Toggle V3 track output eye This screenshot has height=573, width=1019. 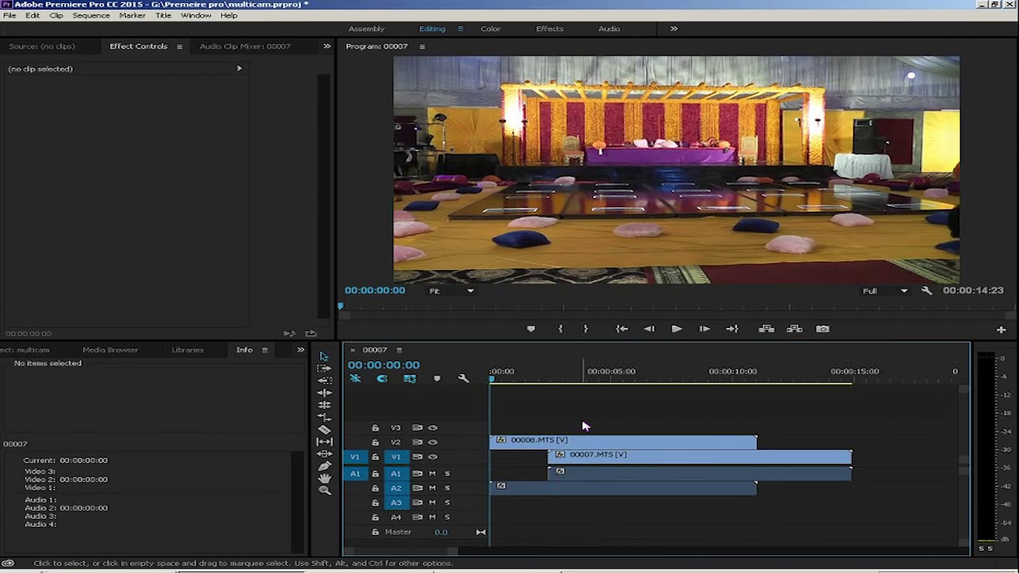(x=433, y=427)
